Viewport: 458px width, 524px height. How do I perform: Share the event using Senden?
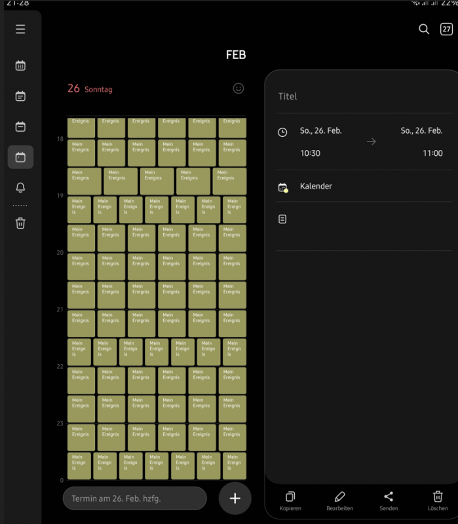coord(389,501)
